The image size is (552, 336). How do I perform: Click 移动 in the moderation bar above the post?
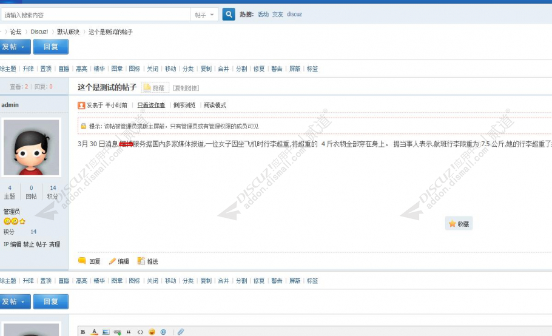point(170,69)
